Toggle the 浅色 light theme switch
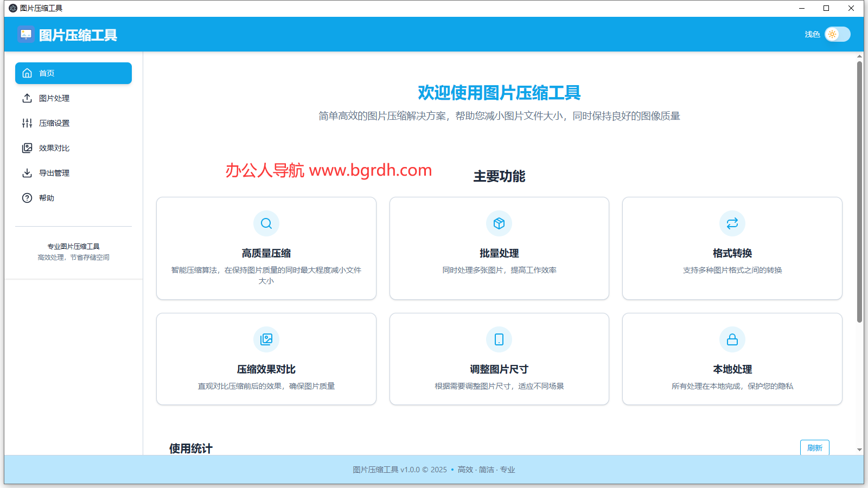868x488 pixels. 837,34
